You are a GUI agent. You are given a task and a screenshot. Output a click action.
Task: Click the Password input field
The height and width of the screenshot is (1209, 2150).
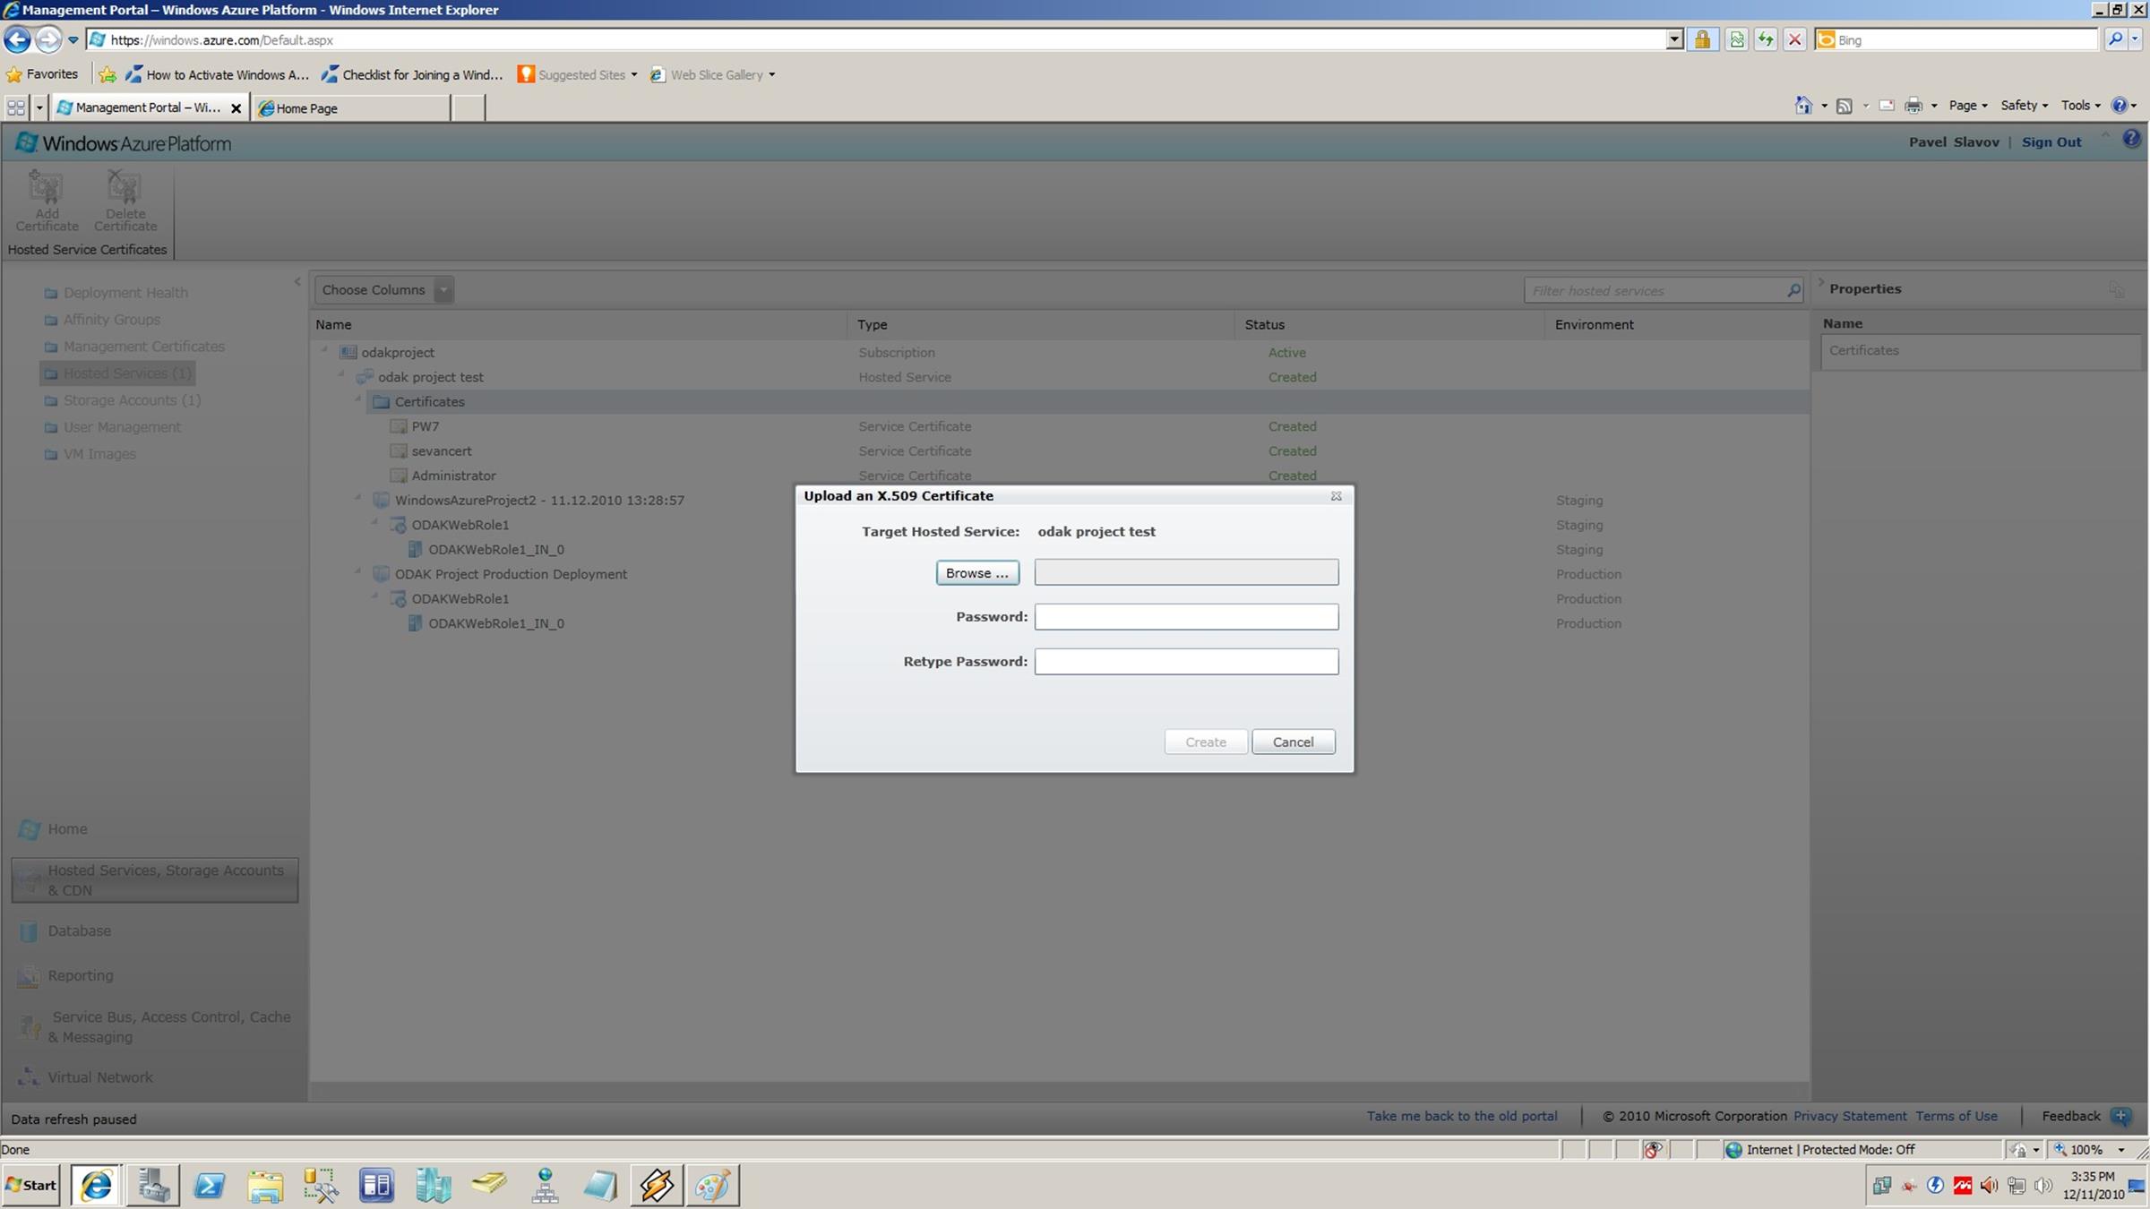(x=1186, y=617)
